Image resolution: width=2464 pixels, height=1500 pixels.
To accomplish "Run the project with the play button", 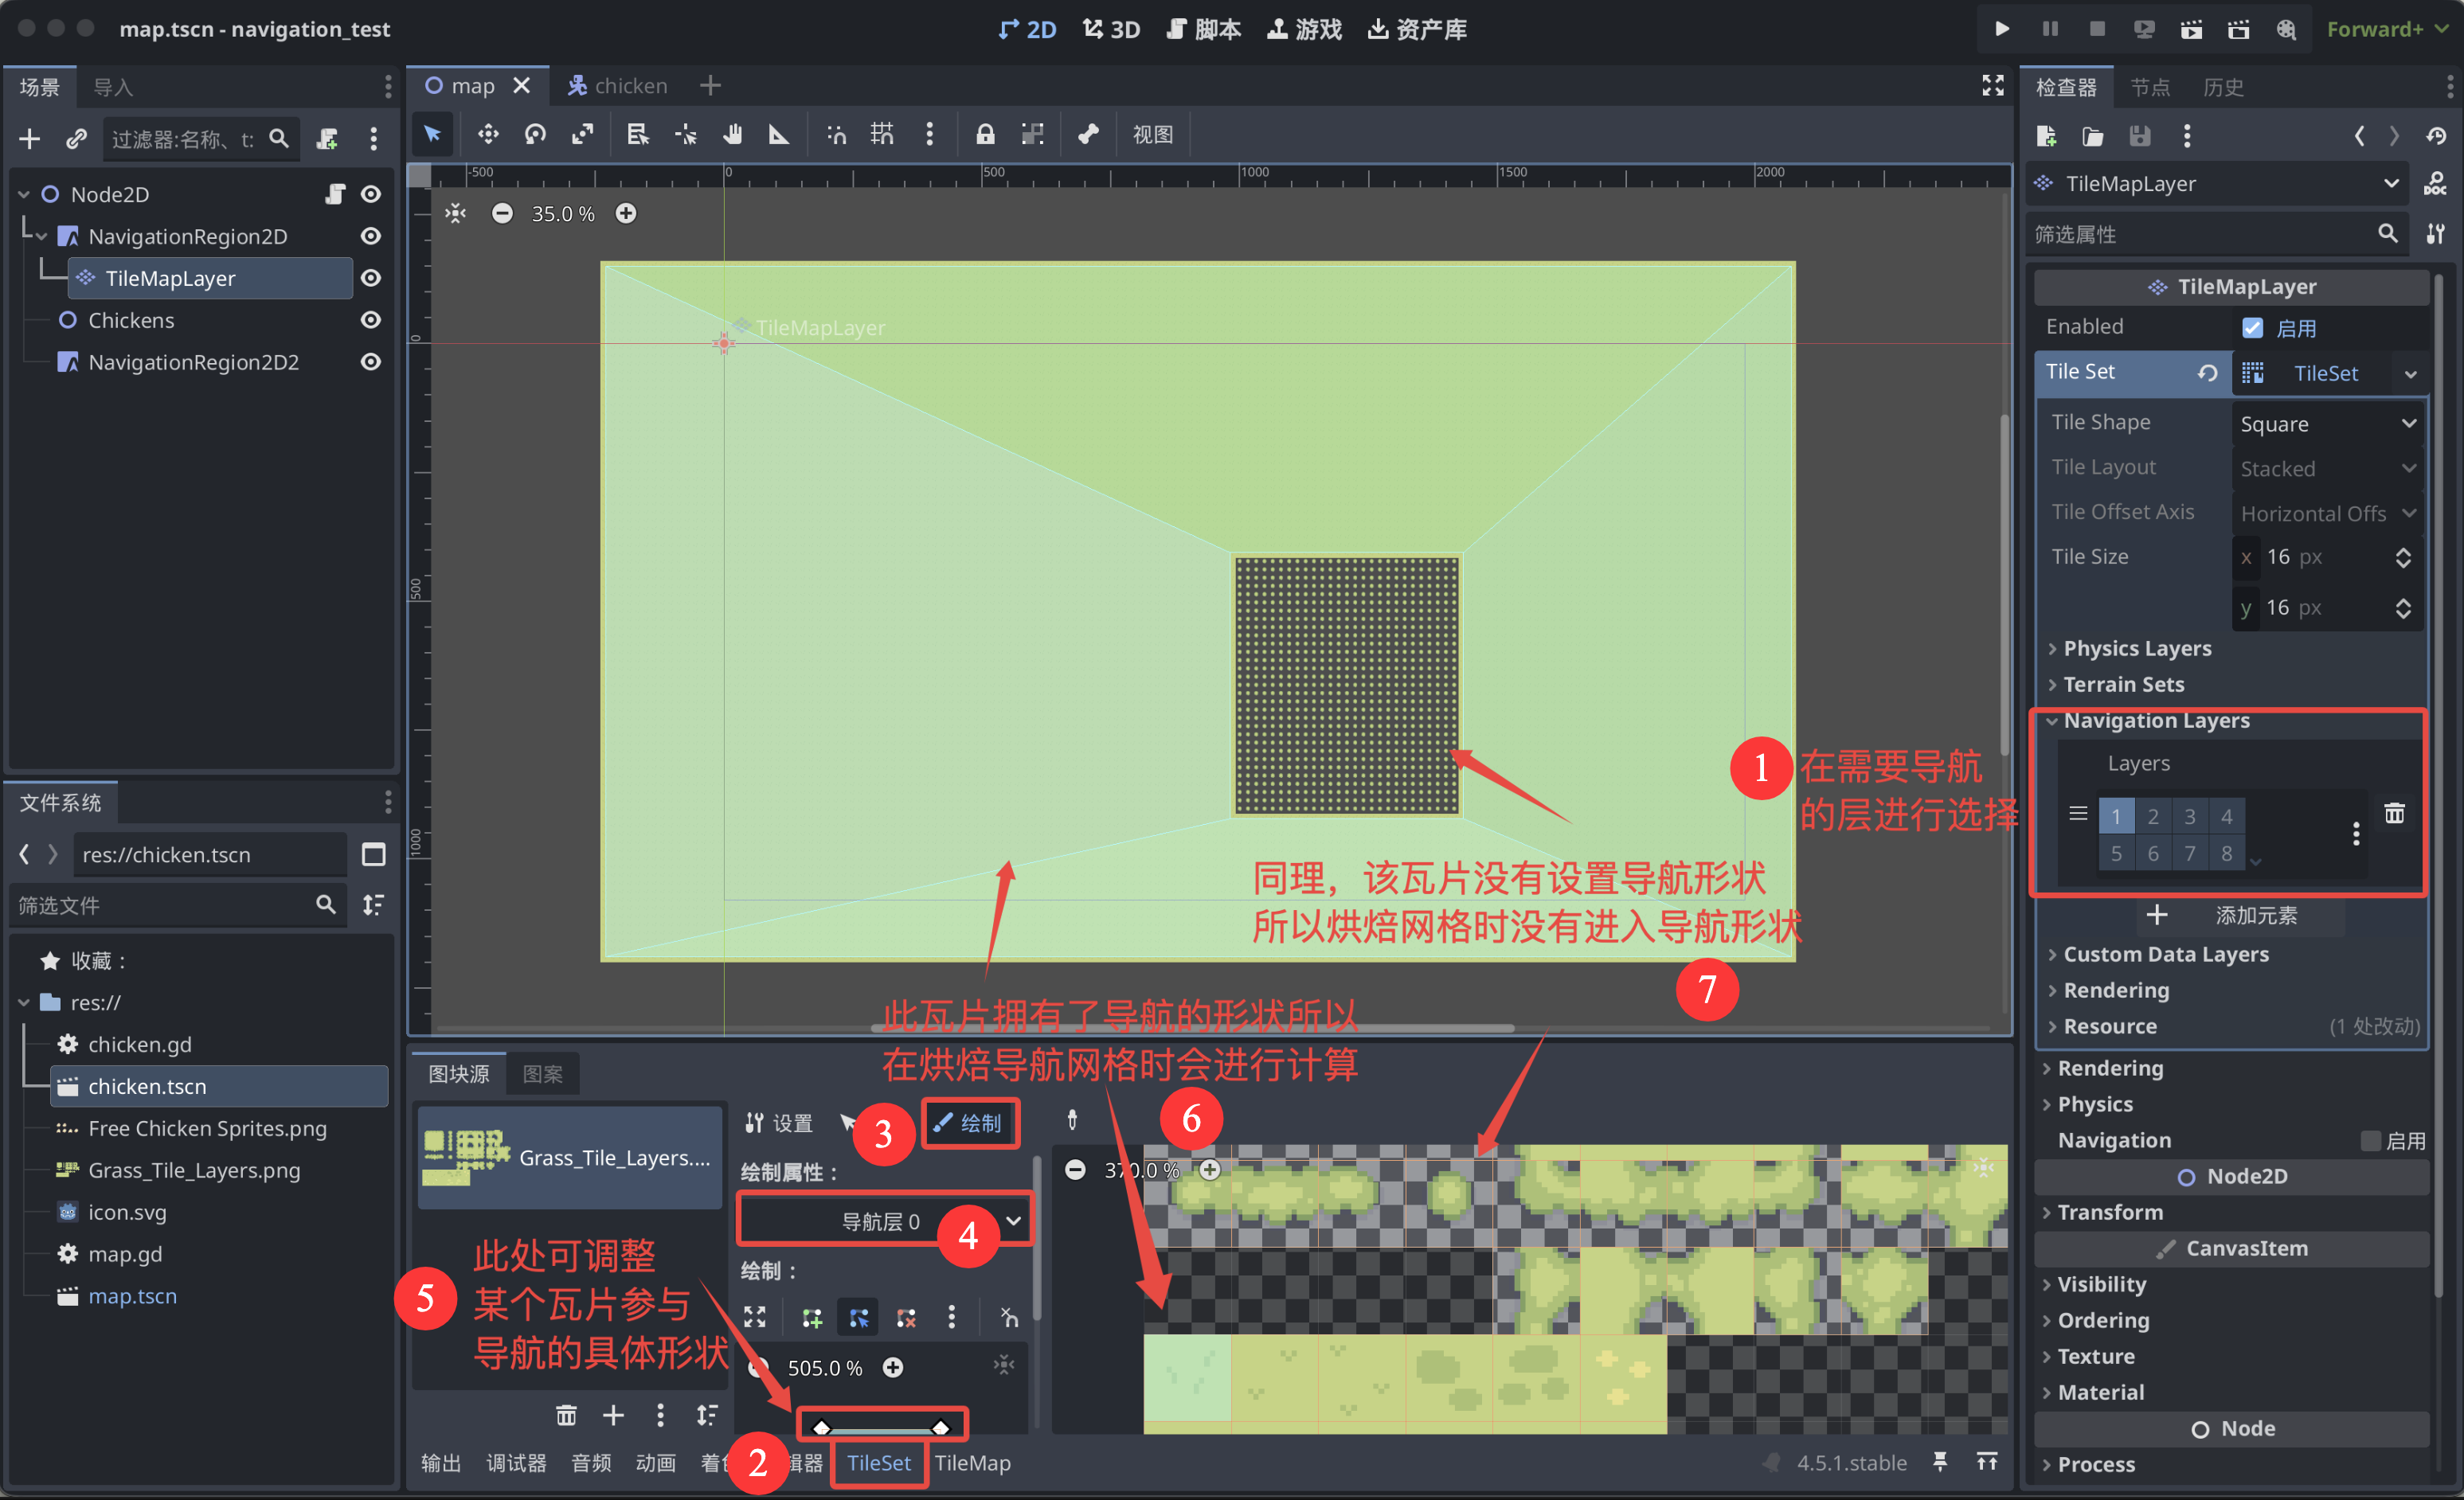I will 2001,29.
